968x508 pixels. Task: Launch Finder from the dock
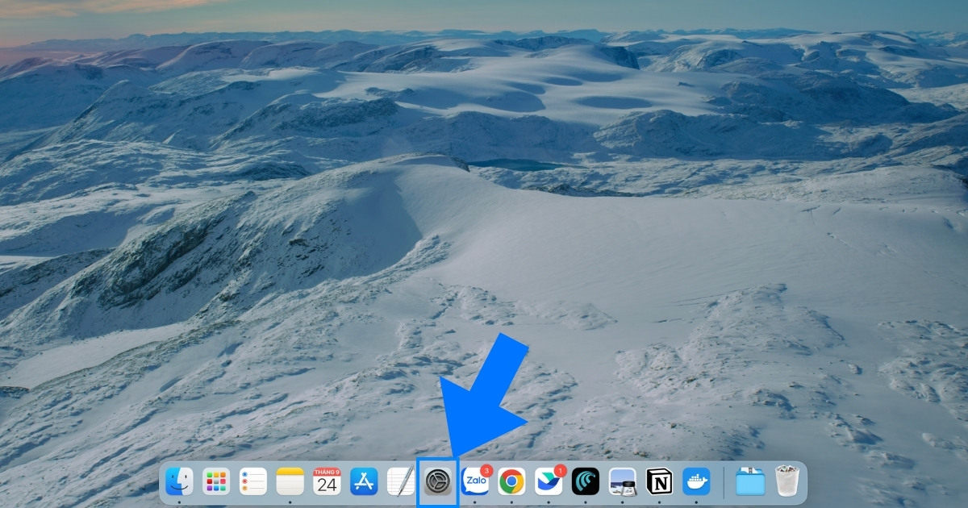(178, 482)
